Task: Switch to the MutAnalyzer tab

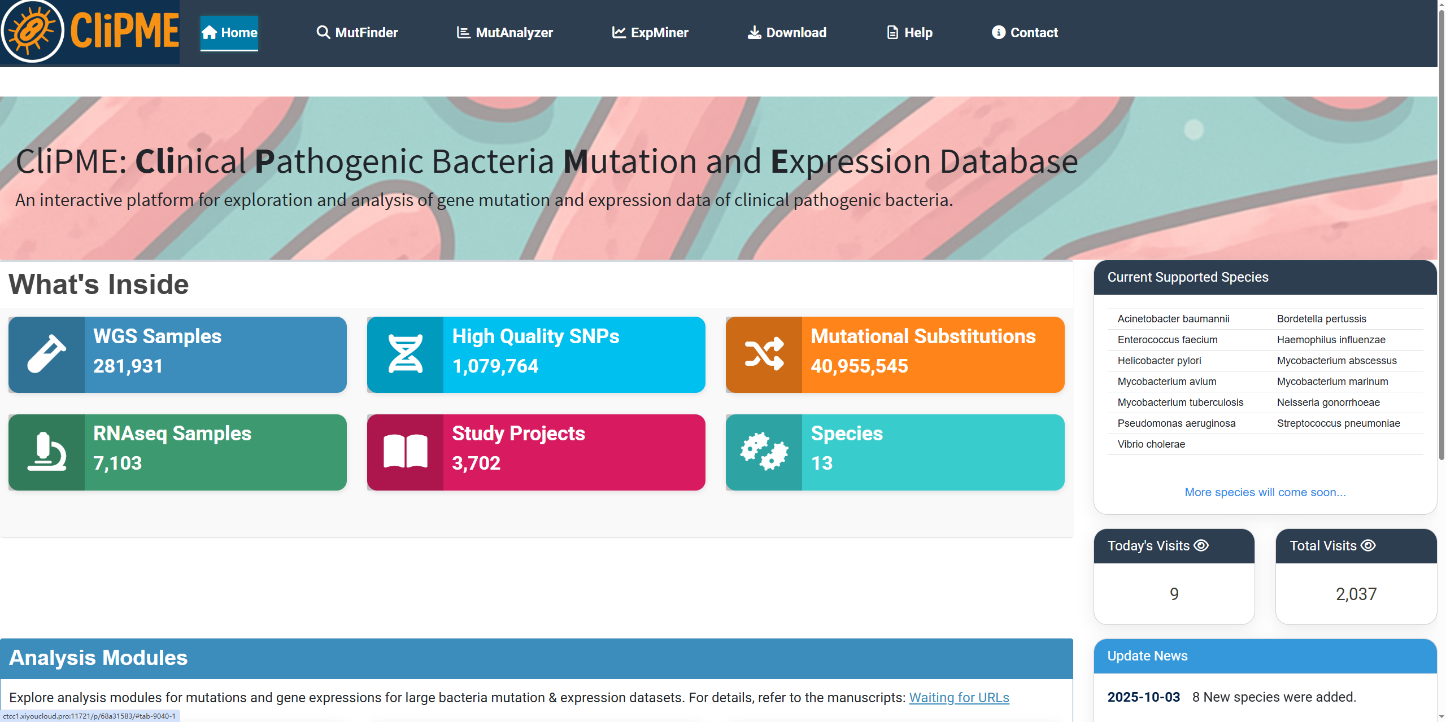Action: tap(504, 33)
